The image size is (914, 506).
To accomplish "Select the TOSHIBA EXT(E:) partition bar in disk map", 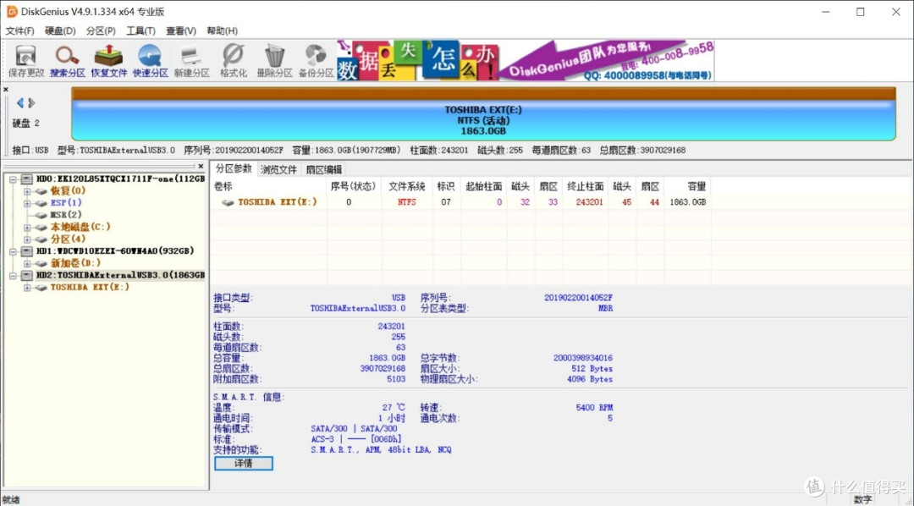I will click(x=483, y=114).
